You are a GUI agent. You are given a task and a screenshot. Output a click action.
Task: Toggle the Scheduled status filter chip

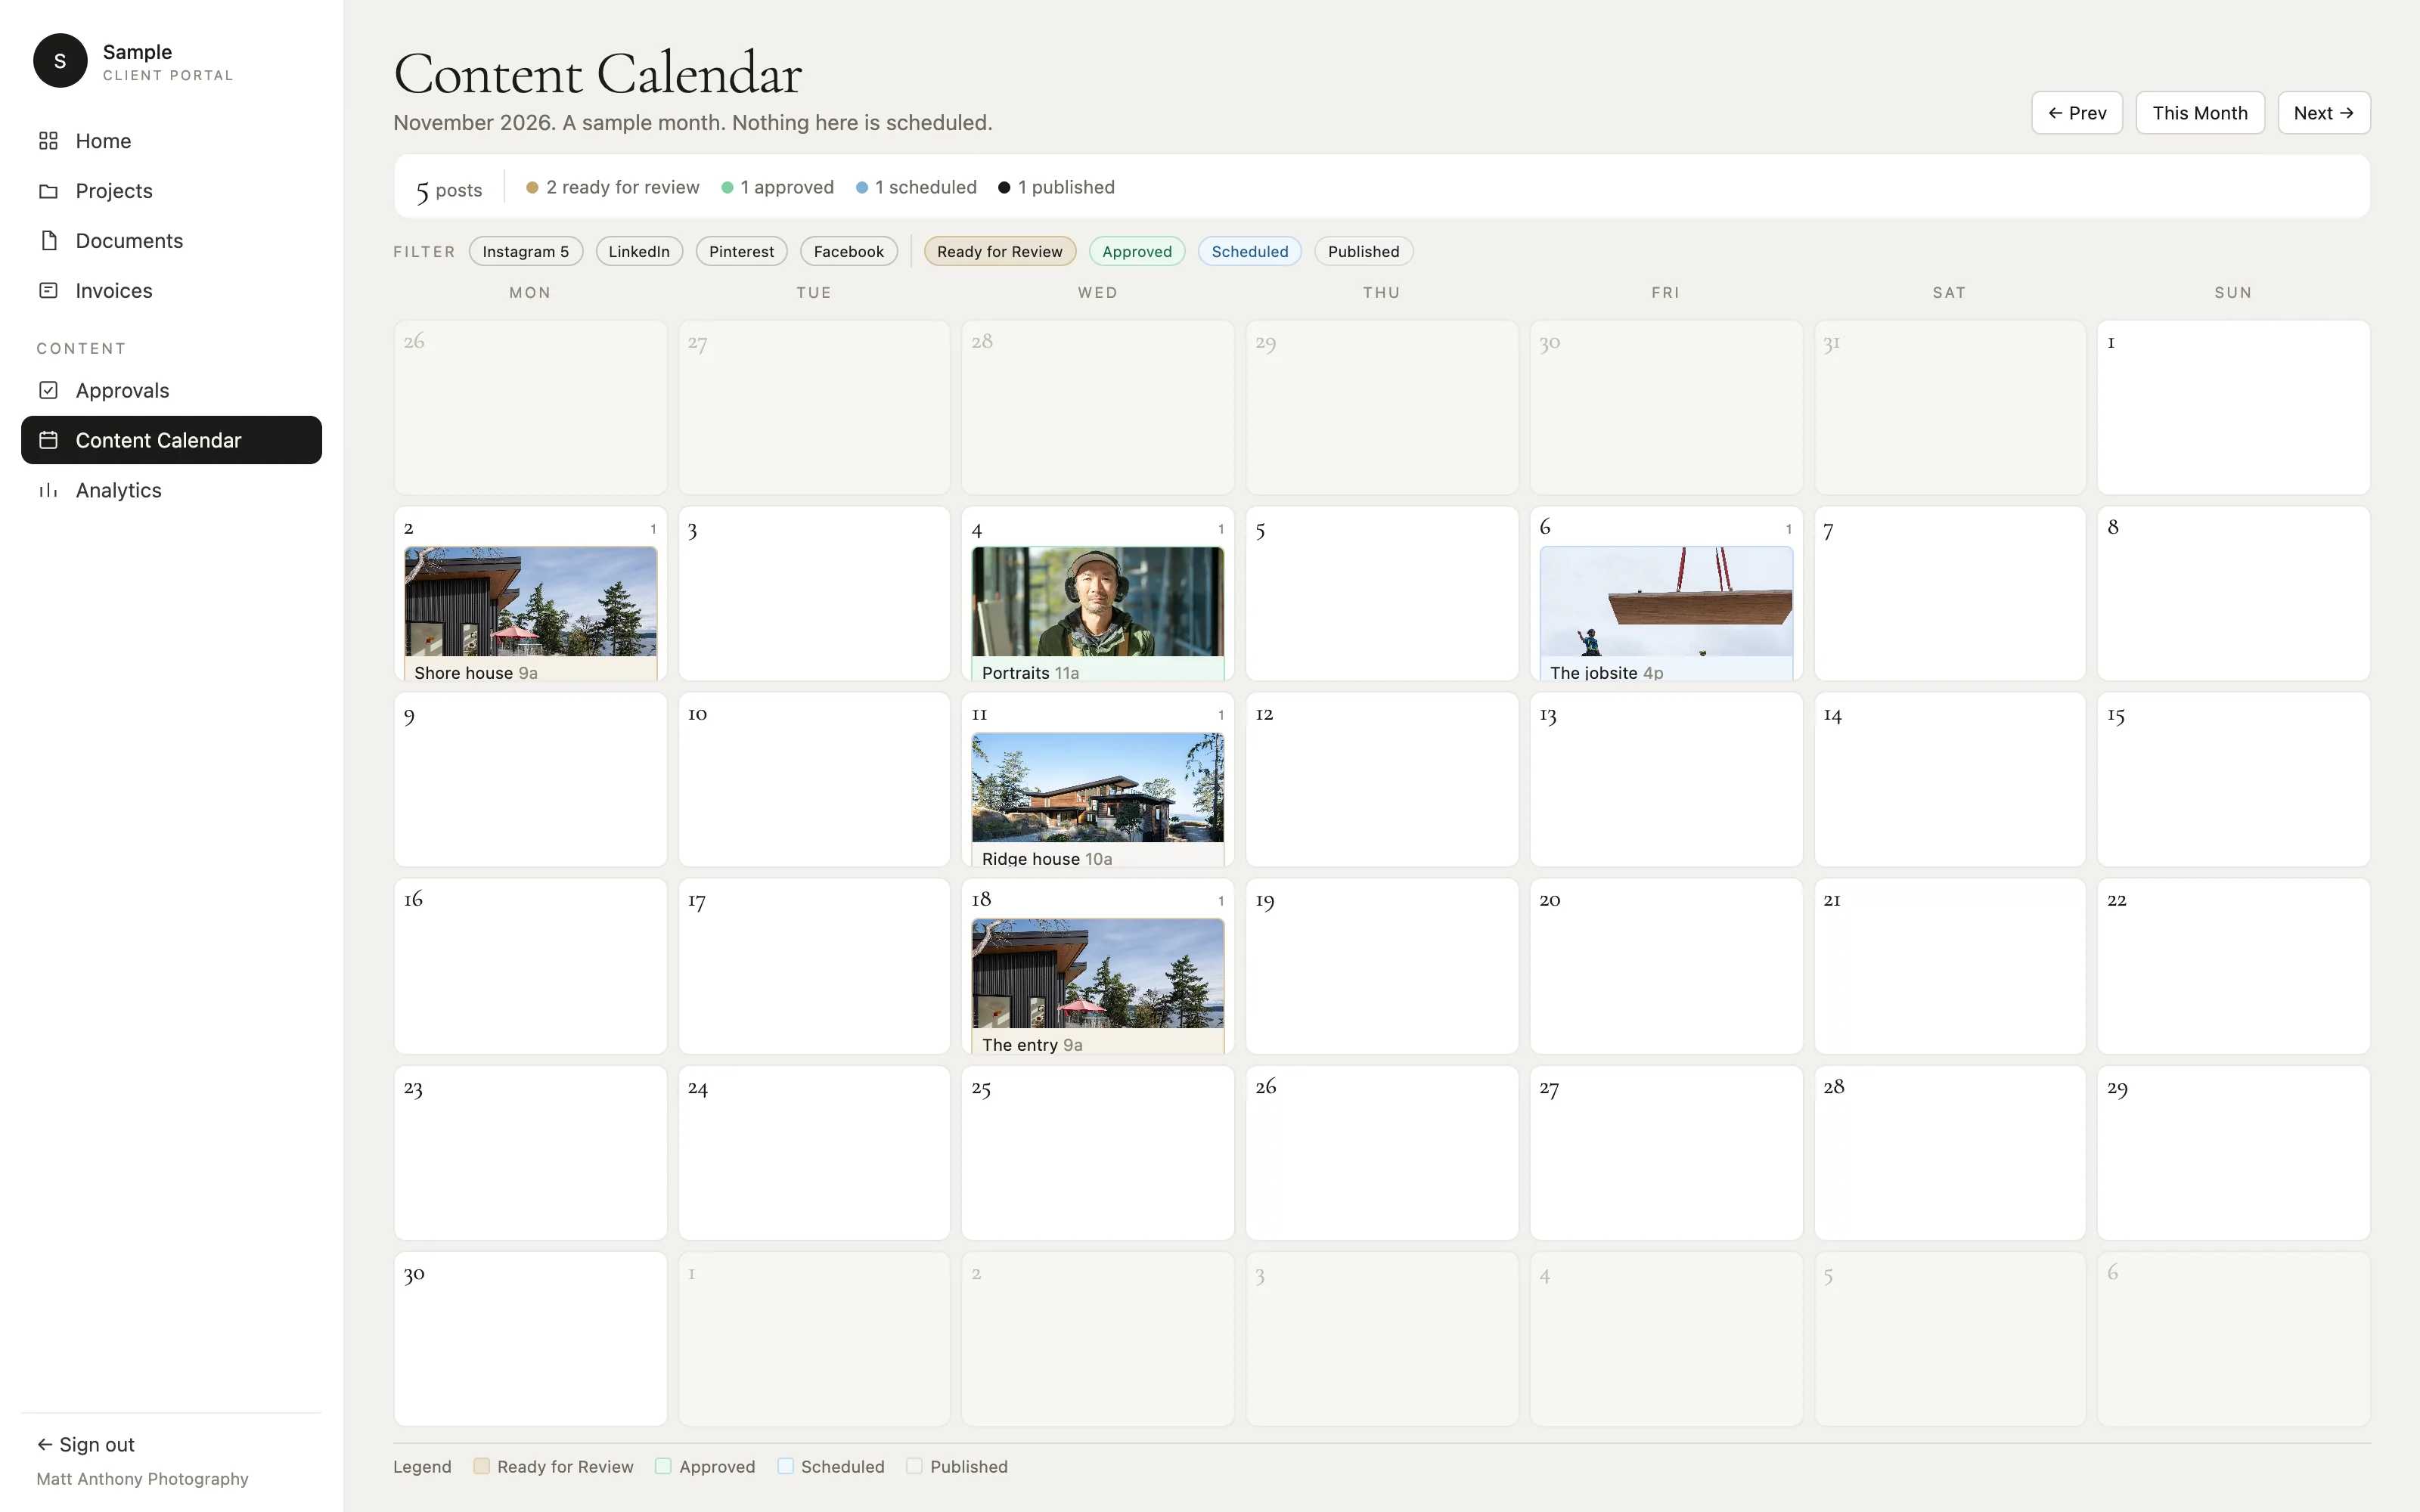[1249, 252]
